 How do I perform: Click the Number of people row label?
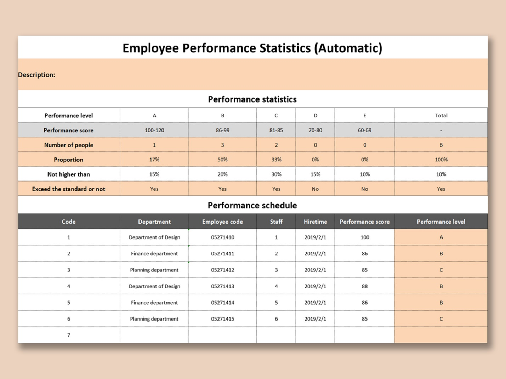(x=68, y=145)
